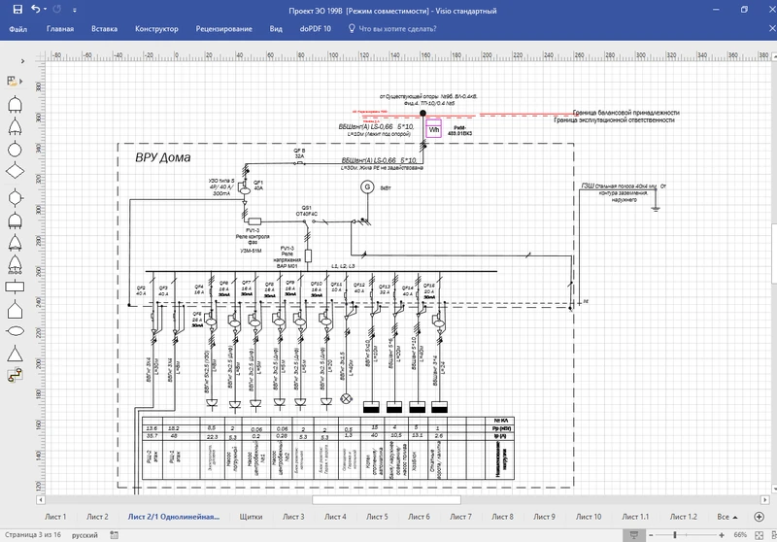Click 'Страница 3 из 16' page indicator
This screenshot has height=542, width=777.
tap(31, 535)
